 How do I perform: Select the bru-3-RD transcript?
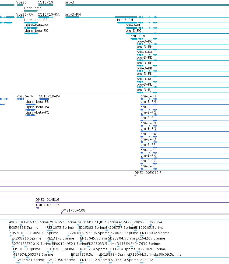pyautogui.click(x=145, y=58)
